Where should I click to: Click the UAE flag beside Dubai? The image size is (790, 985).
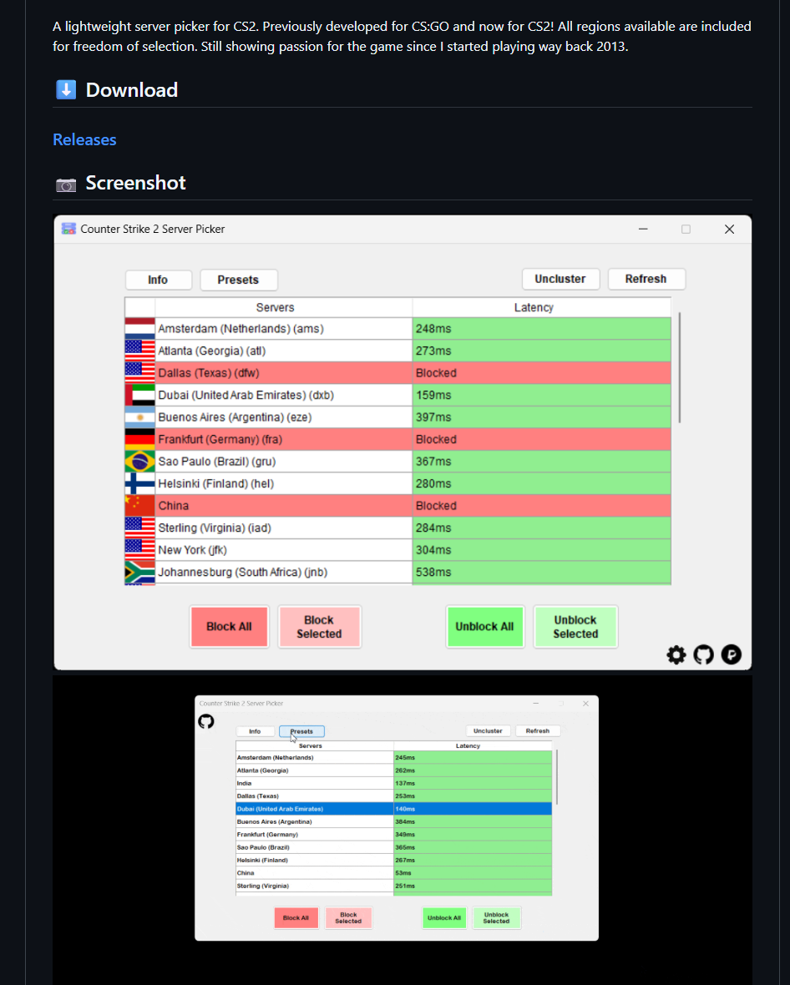tap(139, 395)
